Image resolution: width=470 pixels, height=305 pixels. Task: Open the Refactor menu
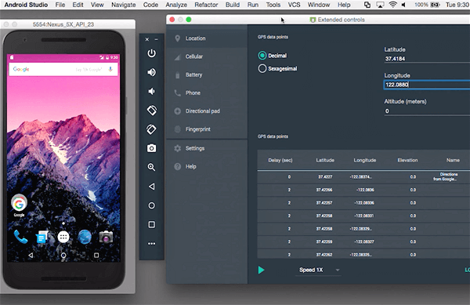206,5
